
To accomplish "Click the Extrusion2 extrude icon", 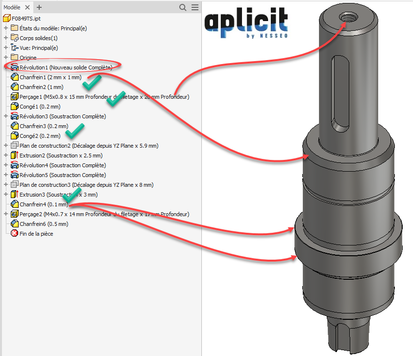I will coord(15,155).
